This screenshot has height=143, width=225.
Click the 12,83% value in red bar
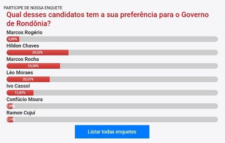[20, 93]
